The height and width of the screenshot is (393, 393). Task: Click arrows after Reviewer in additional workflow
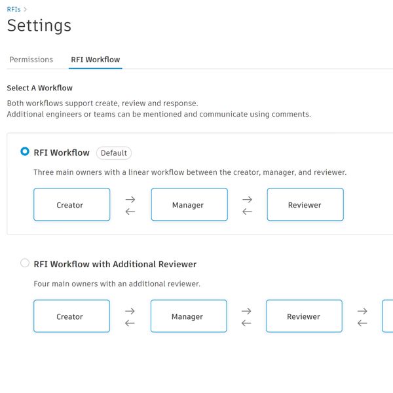[x=362, y=317]
